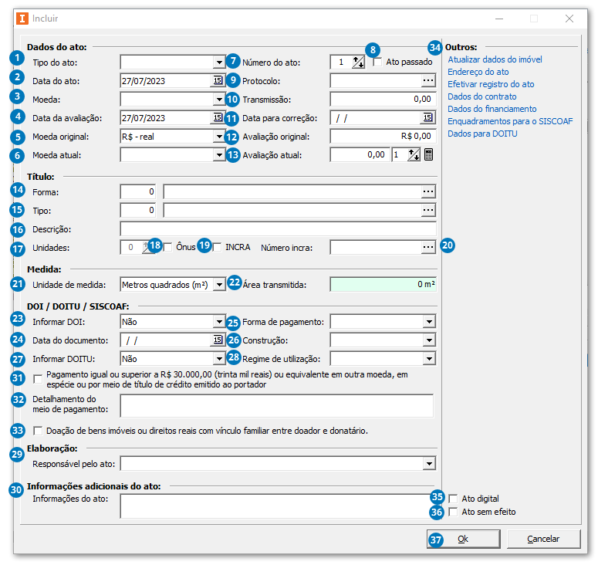The width and height of the screenshot is (598, 565).
Task: Click the calendar icon for Data do documento
Action: (217, 340)
